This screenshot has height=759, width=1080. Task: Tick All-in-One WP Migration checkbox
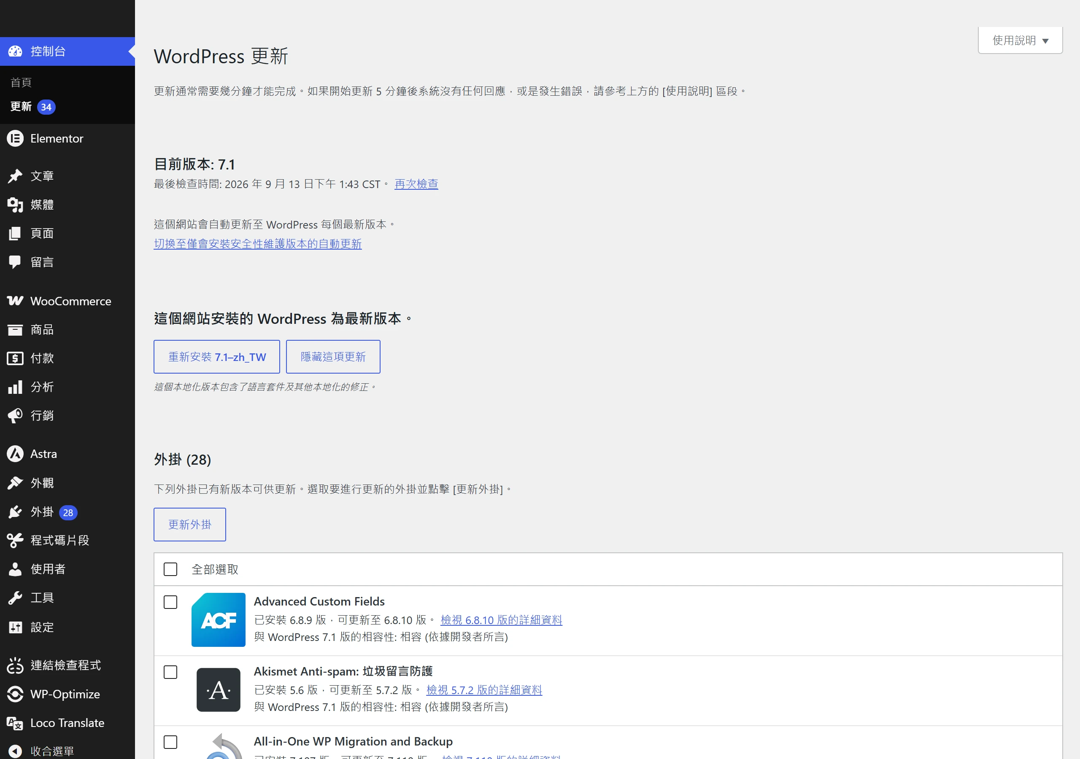[x=170, y=743]
